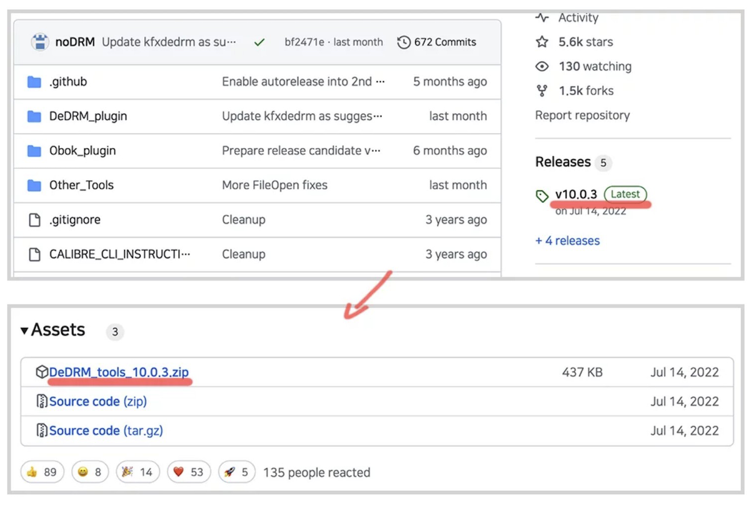The image size is (754, 506).
Task: Open the v10.0.3 release
Action: tap(576, 194)
